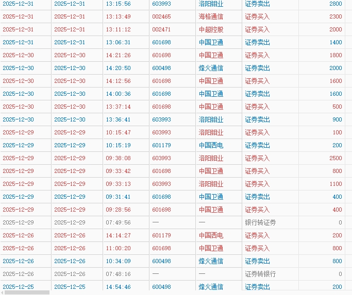Select the time cell 14:21:26
The height and width of the screenshot is (295, 352).
click(x=119, y=55)
